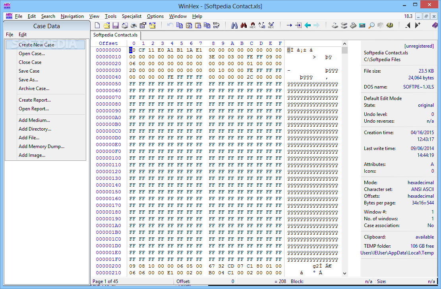Click the Copy Block toolbar icon
Image resolution: width=441 pixels, height=289 pixels.
click(180, 25)
